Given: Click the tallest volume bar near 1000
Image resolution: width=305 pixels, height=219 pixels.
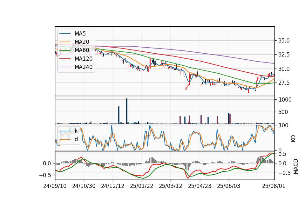Looking at the screenshot, I should [x=127, y=111].
